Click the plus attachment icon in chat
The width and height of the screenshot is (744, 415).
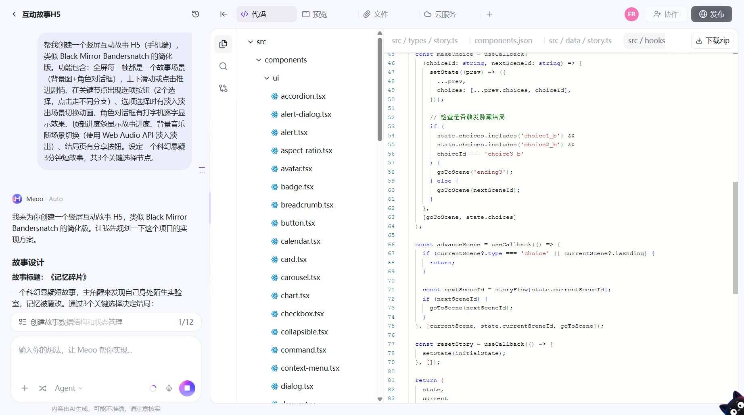25,388
